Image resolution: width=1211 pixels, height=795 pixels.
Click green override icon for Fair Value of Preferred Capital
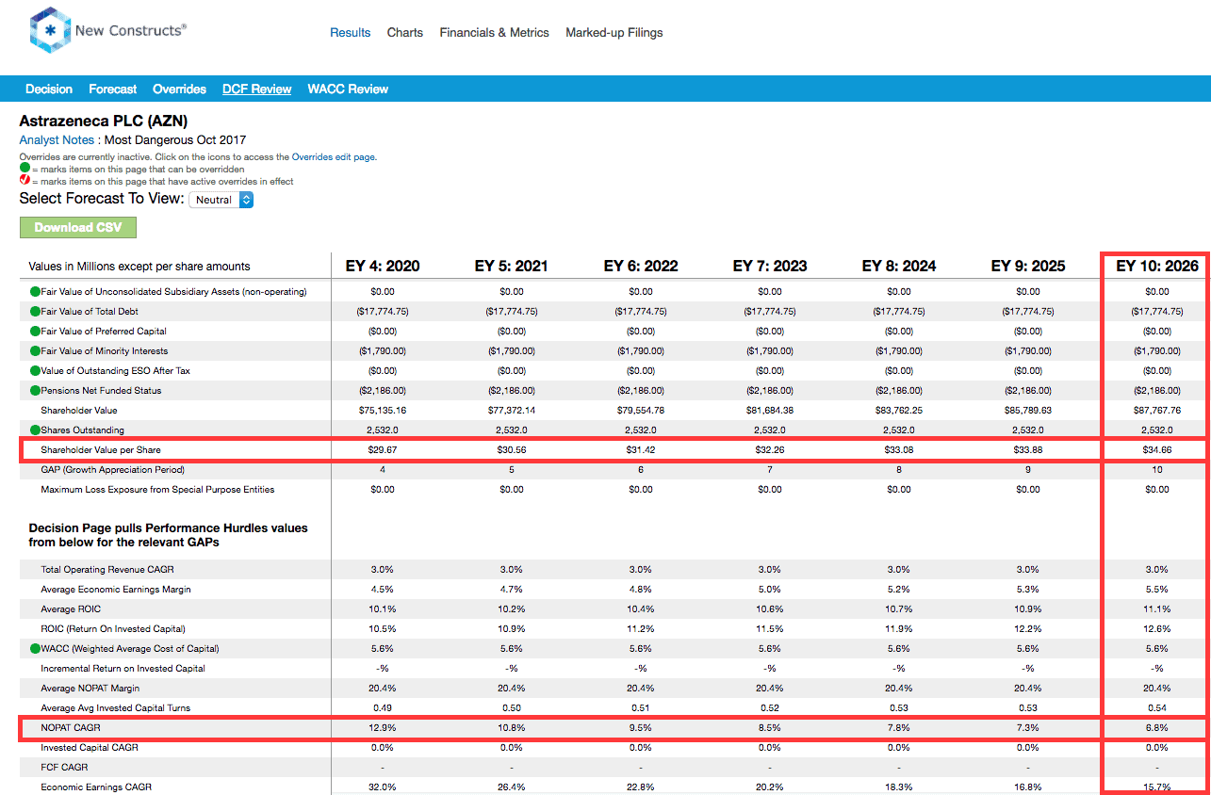click(x=35, y=331)
